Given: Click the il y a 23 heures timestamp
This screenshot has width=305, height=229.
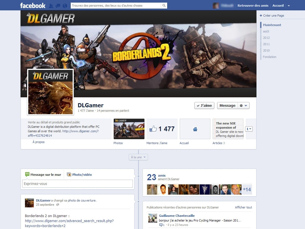Looking at the screenshot, I should (178, 225).
